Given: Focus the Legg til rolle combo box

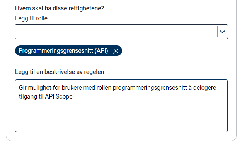Looking at the screenshot, I should pyautogui.click(x=121, y=32).
